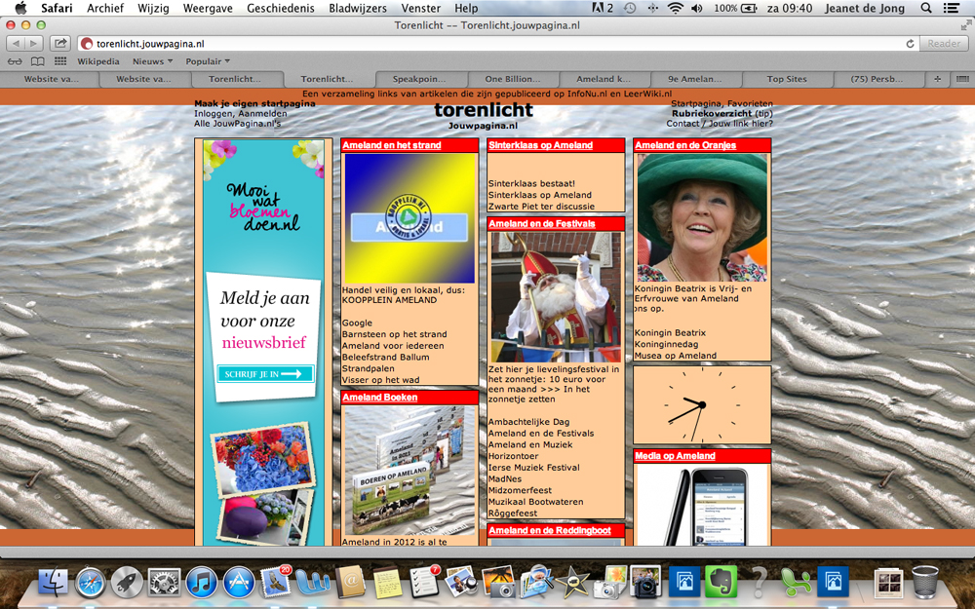
Task: Click the Zwarte Piet ter discussie link
Action: click(541, 207)
